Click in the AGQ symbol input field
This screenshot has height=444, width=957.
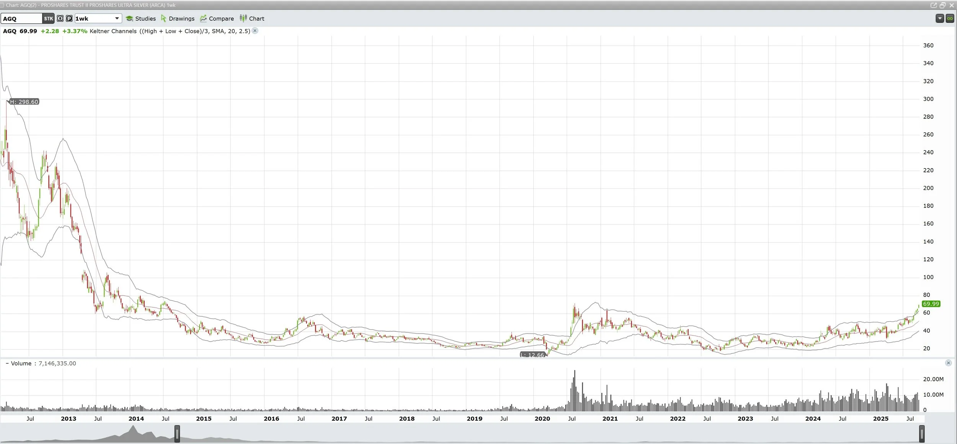click(x=21, y=18)
